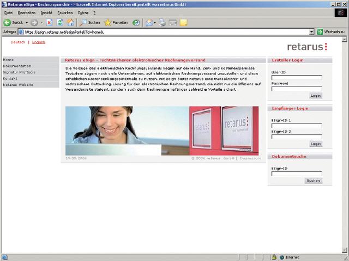Open Home in the side navigation
The width and height of the screenshot is (349, 261).
(x=31, y=60)
